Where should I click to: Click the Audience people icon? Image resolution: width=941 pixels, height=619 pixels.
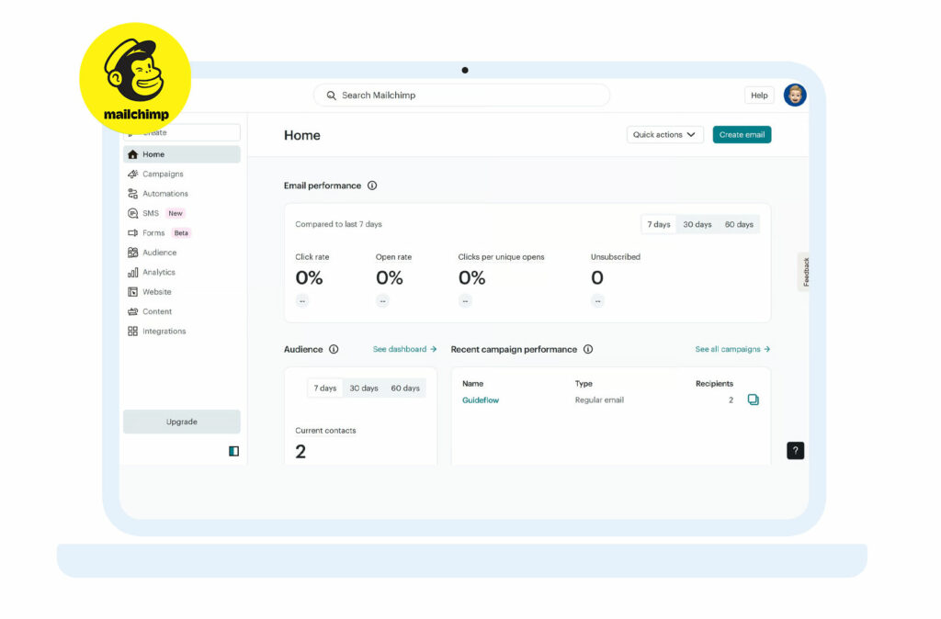pyautogui.click(x=132, y=253)
